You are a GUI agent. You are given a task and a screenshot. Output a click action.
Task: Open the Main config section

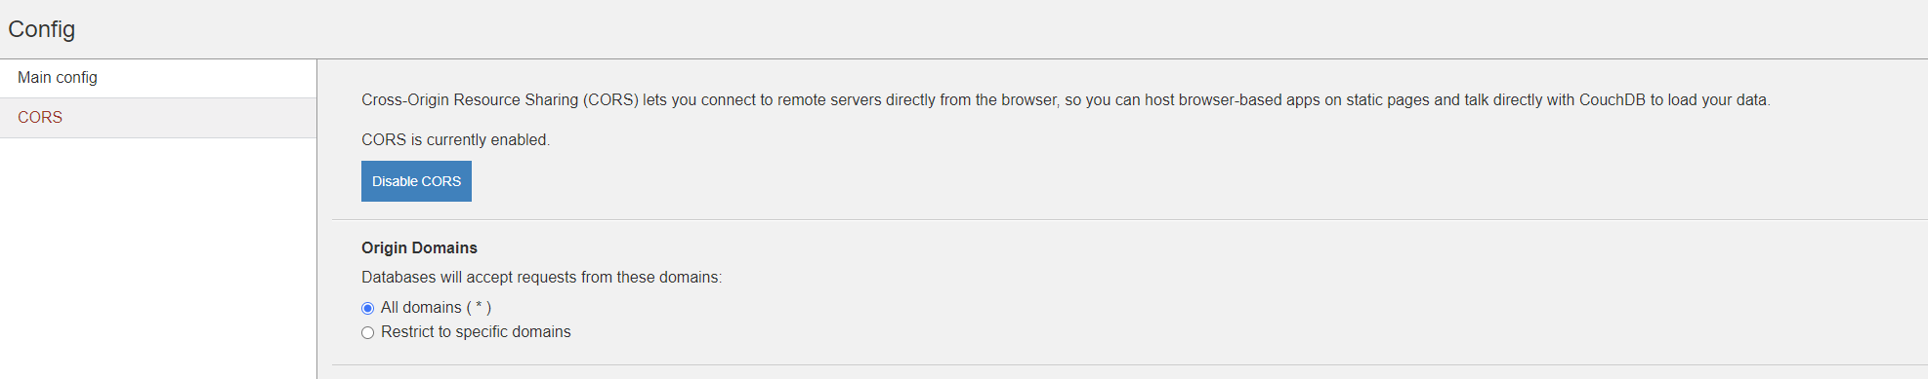pos(158,78)
